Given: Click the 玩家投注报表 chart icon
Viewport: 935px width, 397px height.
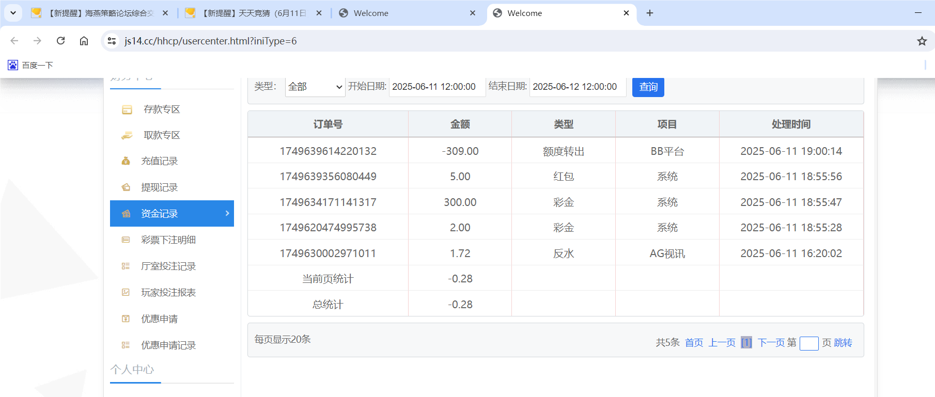Looking at the screenshot, I should 126,293.
